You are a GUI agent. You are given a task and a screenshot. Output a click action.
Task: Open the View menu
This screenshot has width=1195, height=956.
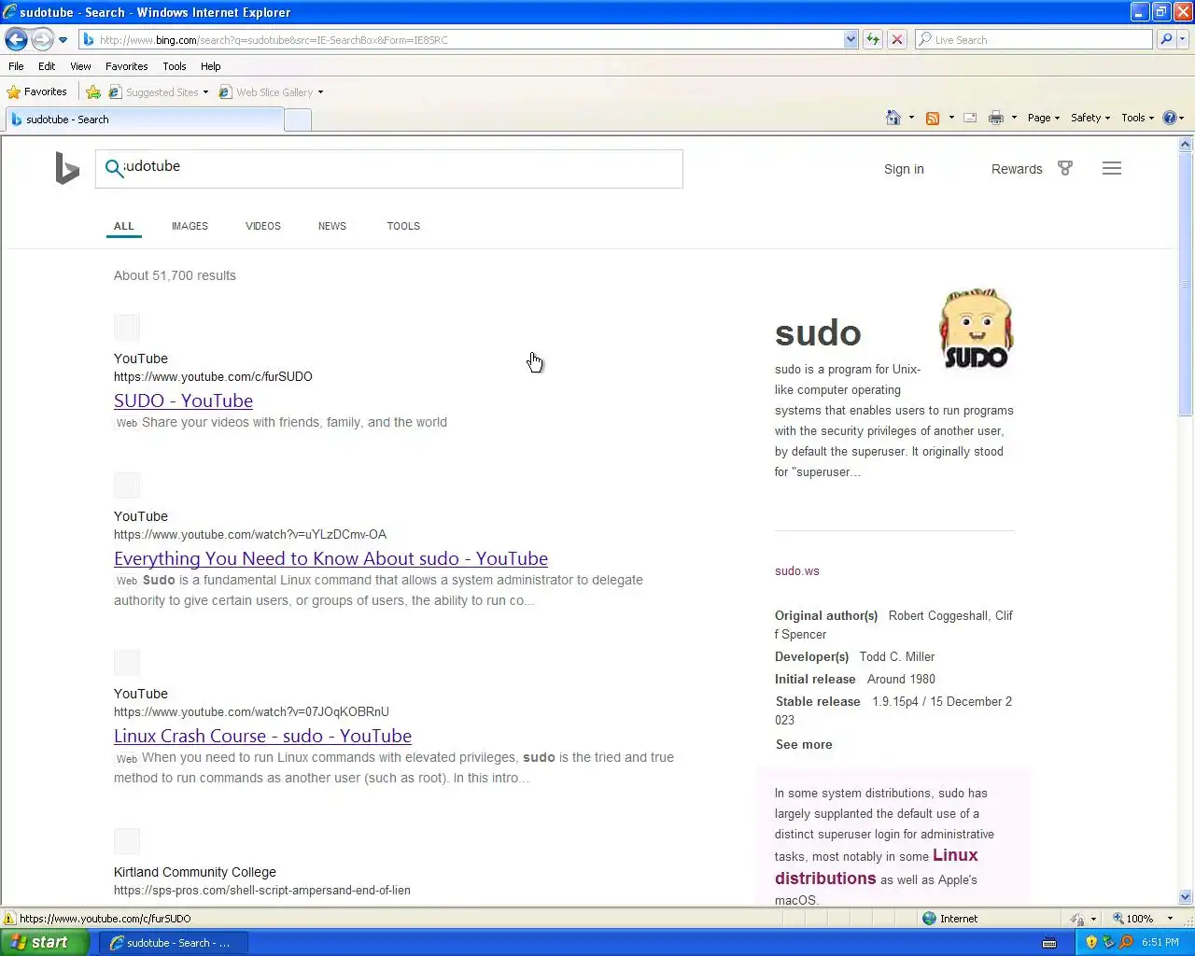[x=80, y=66]
